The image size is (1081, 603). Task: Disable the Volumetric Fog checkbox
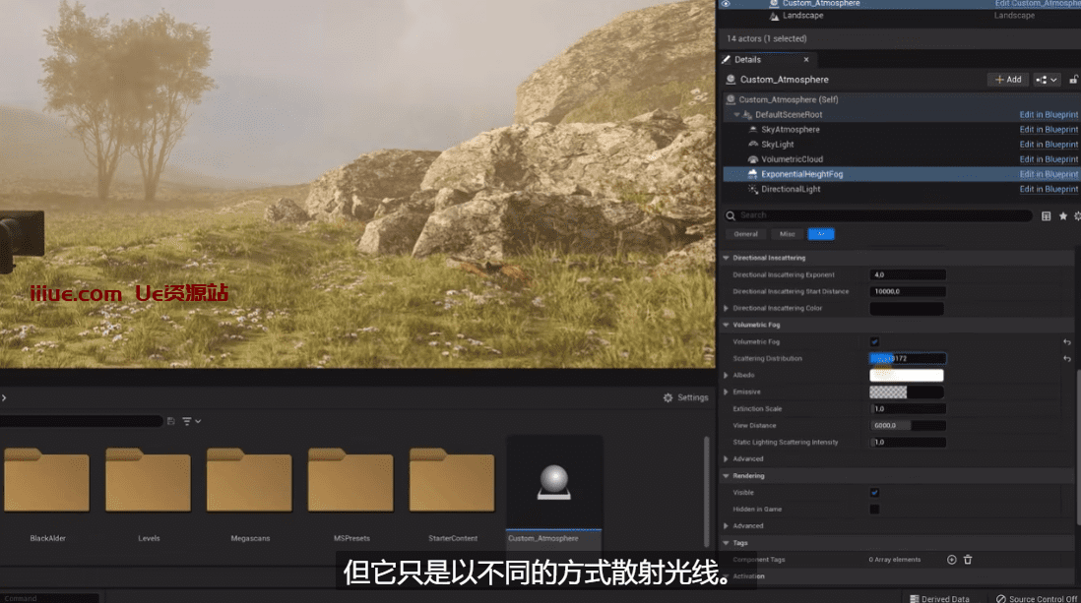tap(874, 342)
